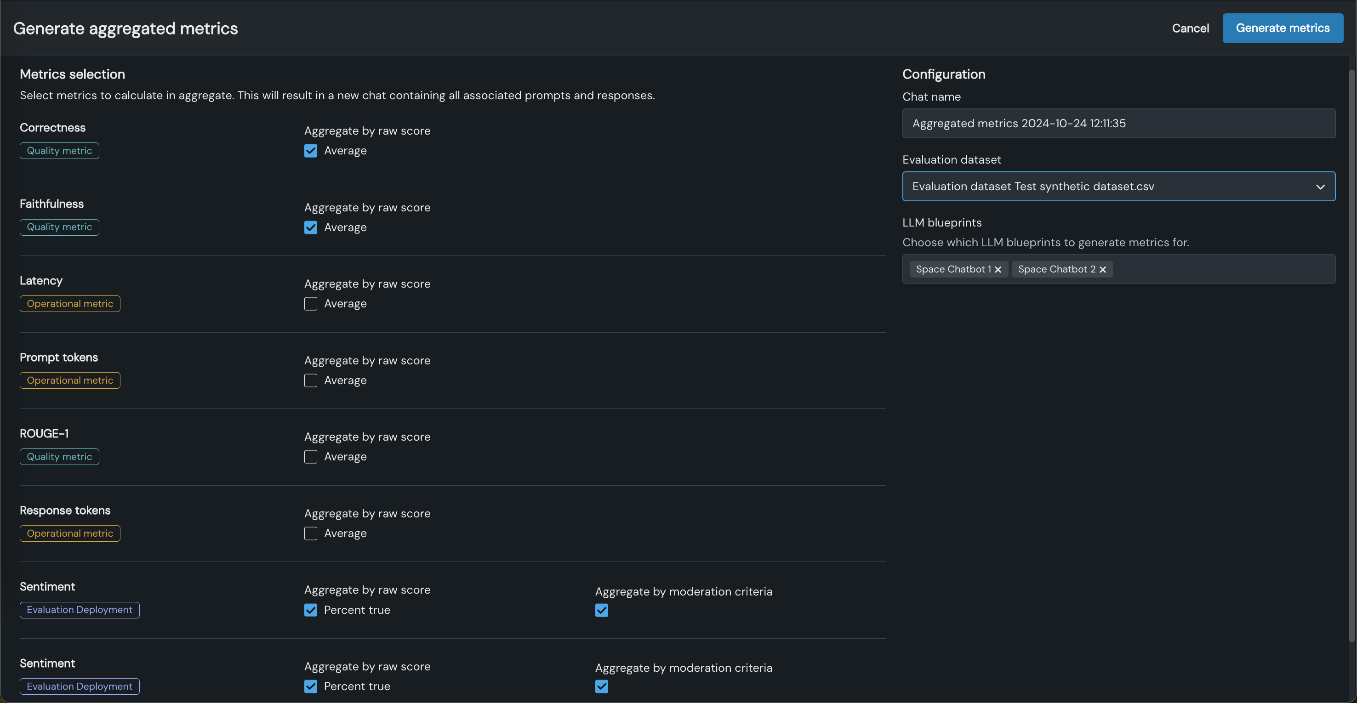Remove the Space Chatbot 1 tag
This screenshot has width=1357, height=703.
point(998,270)
